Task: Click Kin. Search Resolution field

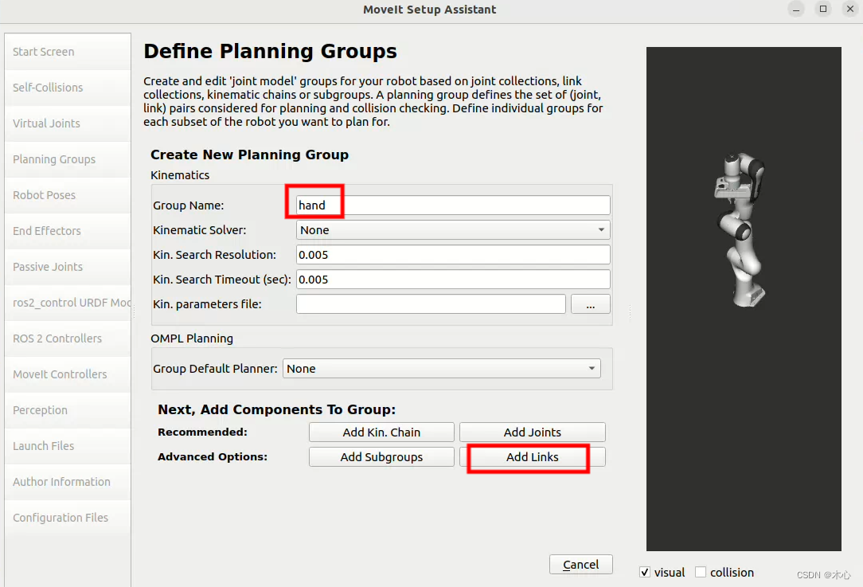Action: pos(453,254)
